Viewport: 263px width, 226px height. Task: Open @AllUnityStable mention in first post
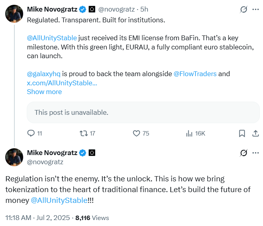[x=52, y=38]
